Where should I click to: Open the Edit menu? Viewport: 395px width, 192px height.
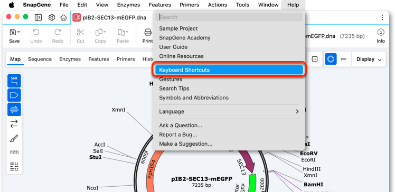[x=82, y=5]
